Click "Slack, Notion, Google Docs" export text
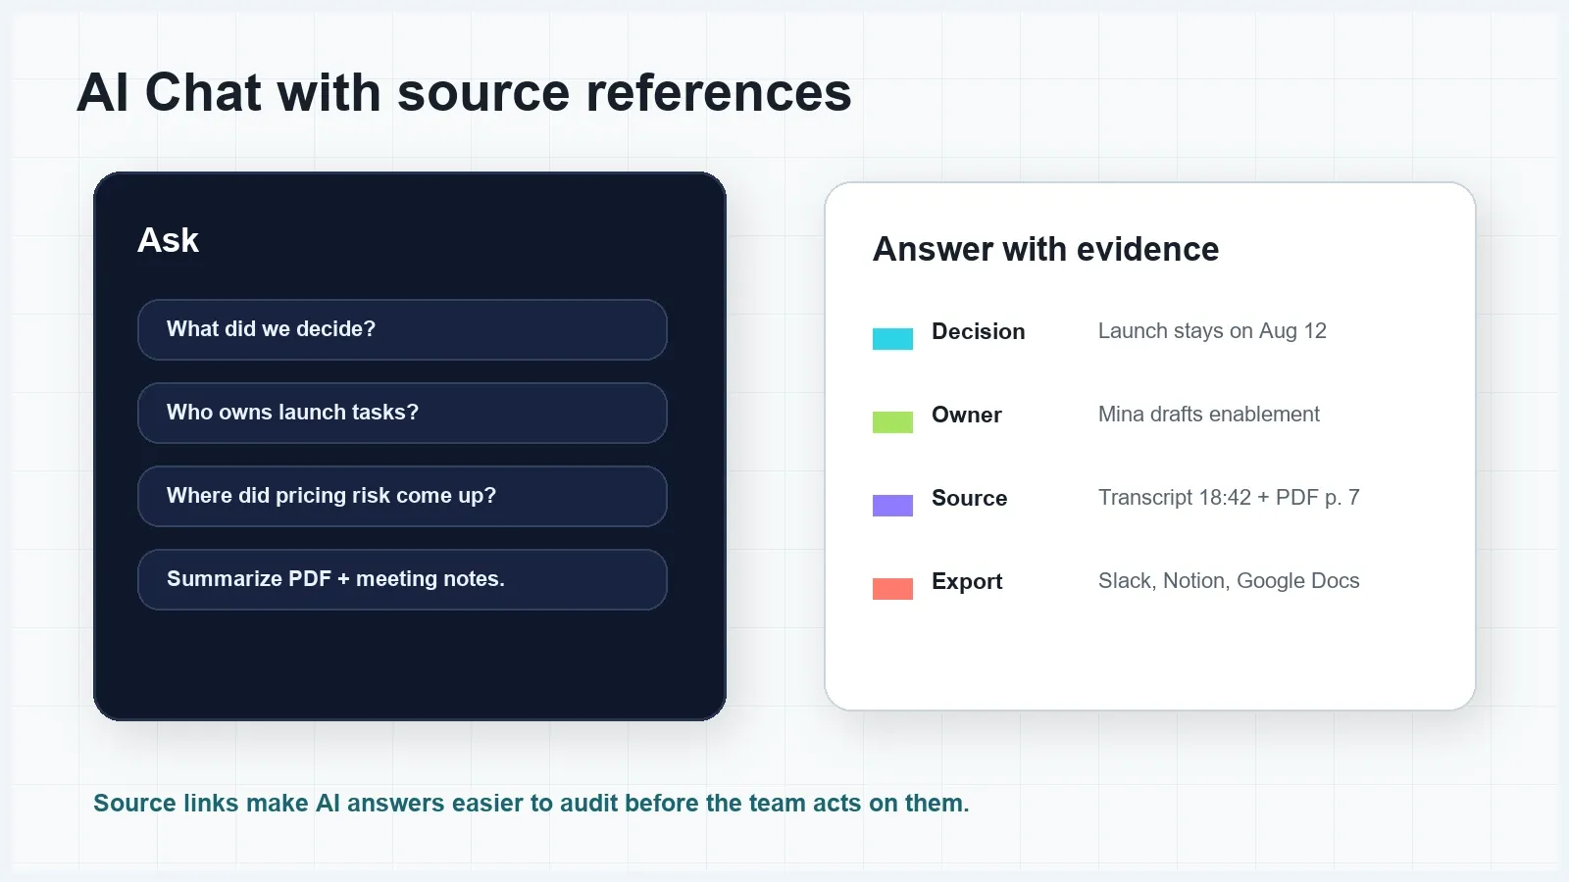 click(x=1229, y=581)
